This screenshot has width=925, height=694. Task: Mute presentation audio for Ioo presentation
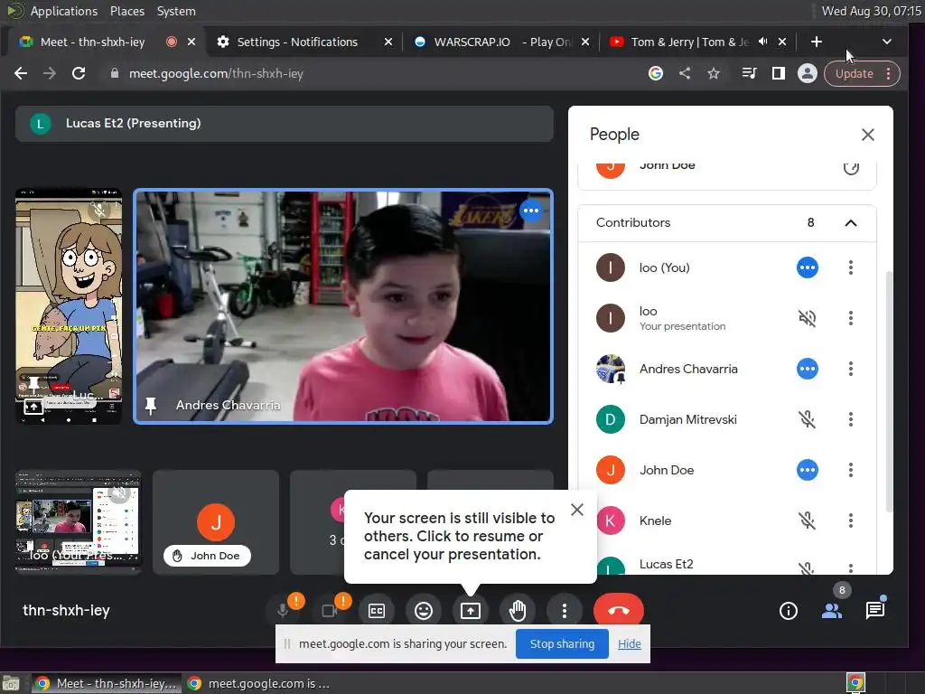click(807, 318)
